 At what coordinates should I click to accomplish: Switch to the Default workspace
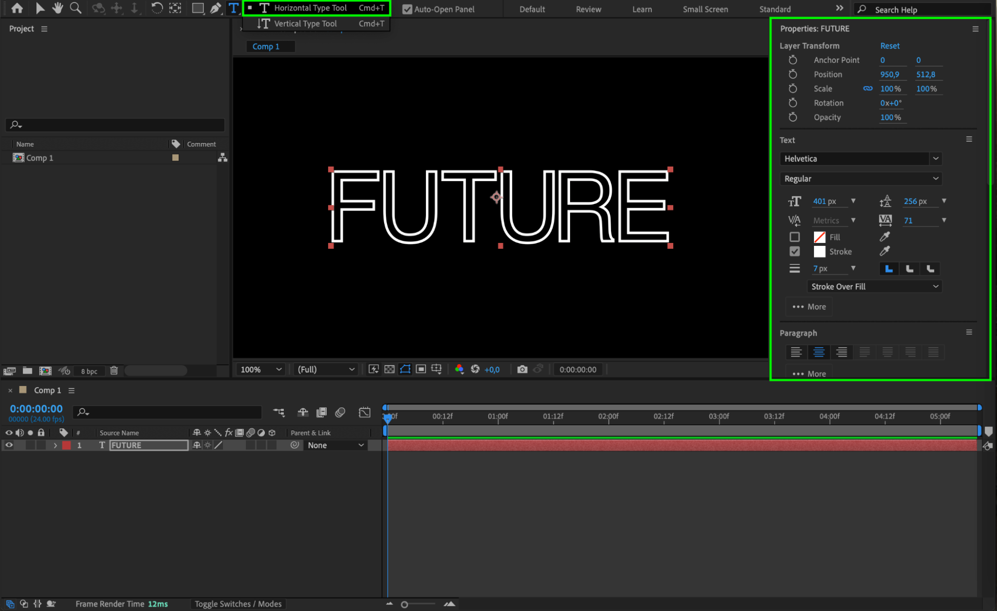click(x=532, y=9)
